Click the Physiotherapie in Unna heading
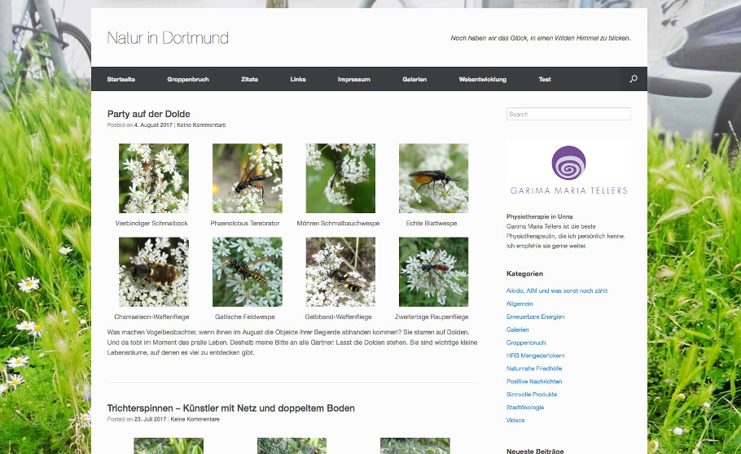 coord(539,216)
